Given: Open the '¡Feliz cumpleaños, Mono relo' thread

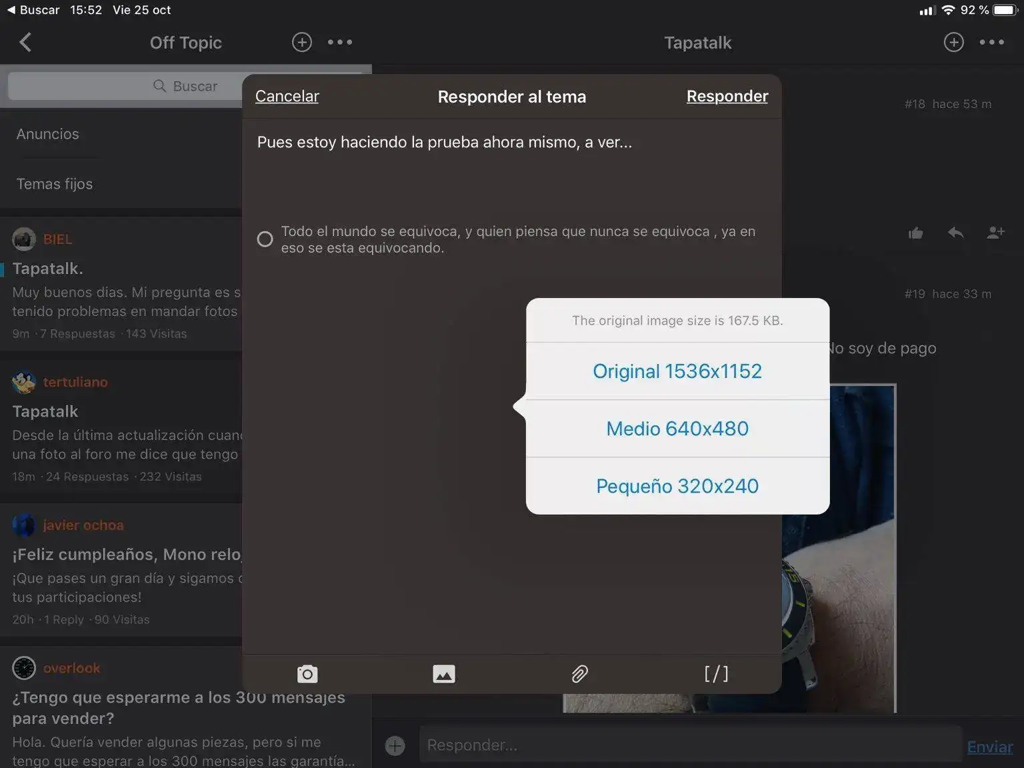Looking at the screenshot, I should click(121, 570).
